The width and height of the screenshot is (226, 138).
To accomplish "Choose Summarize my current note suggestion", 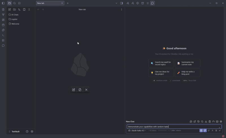I will (x=188, y=63).
